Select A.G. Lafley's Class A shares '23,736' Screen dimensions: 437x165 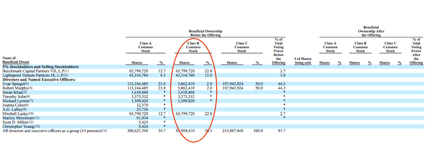pyautogui.click(x=142, y=110)
